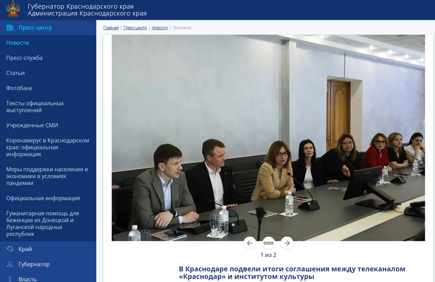Click the Просмотр breadcrumb text
435x282 pixels.
pos(182,28)
